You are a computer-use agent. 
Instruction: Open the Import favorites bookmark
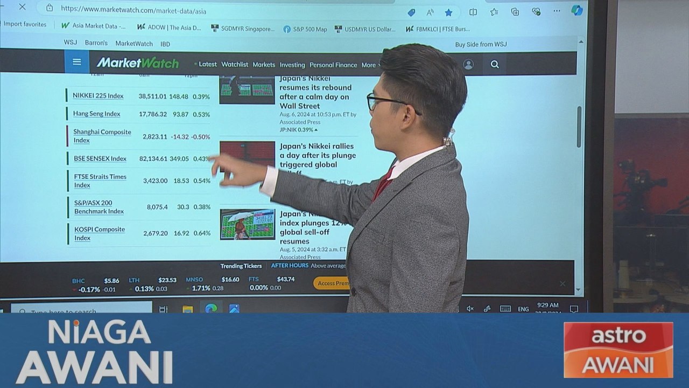25,24
